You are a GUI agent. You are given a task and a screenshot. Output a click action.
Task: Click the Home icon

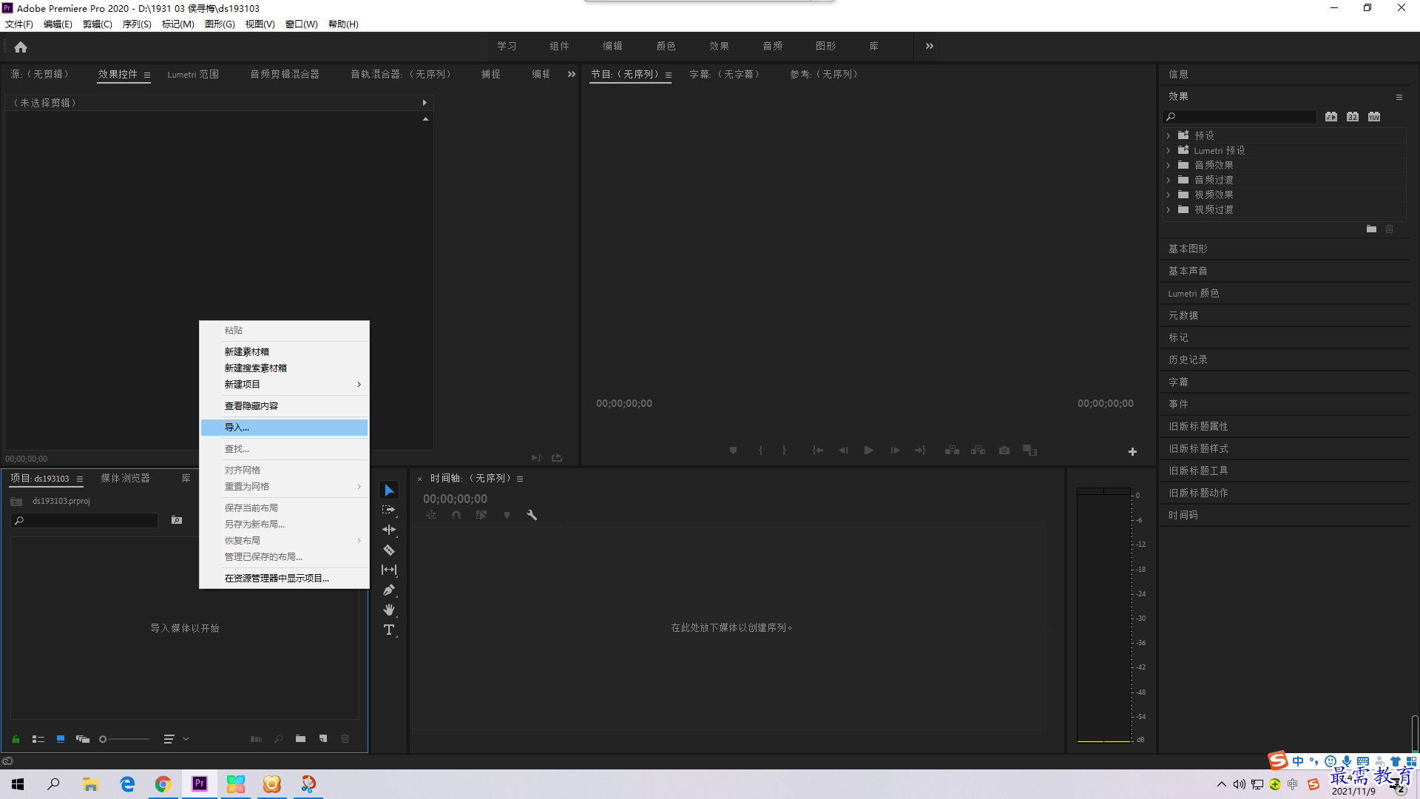click(x=21, y=47)
